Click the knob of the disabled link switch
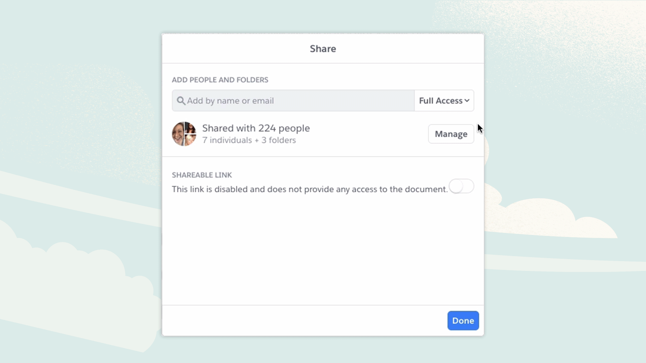Image resolution: width=646 pixels, height=363 pixels. (456, 186)
